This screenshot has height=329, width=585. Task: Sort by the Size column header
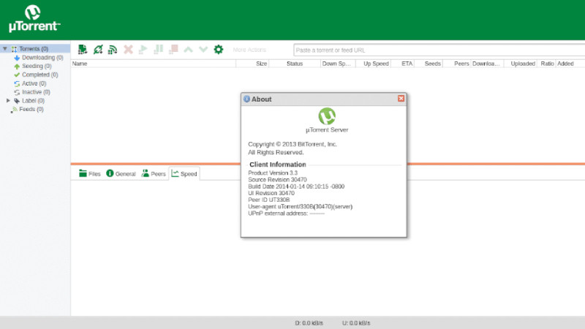click(x=252, y=64)
